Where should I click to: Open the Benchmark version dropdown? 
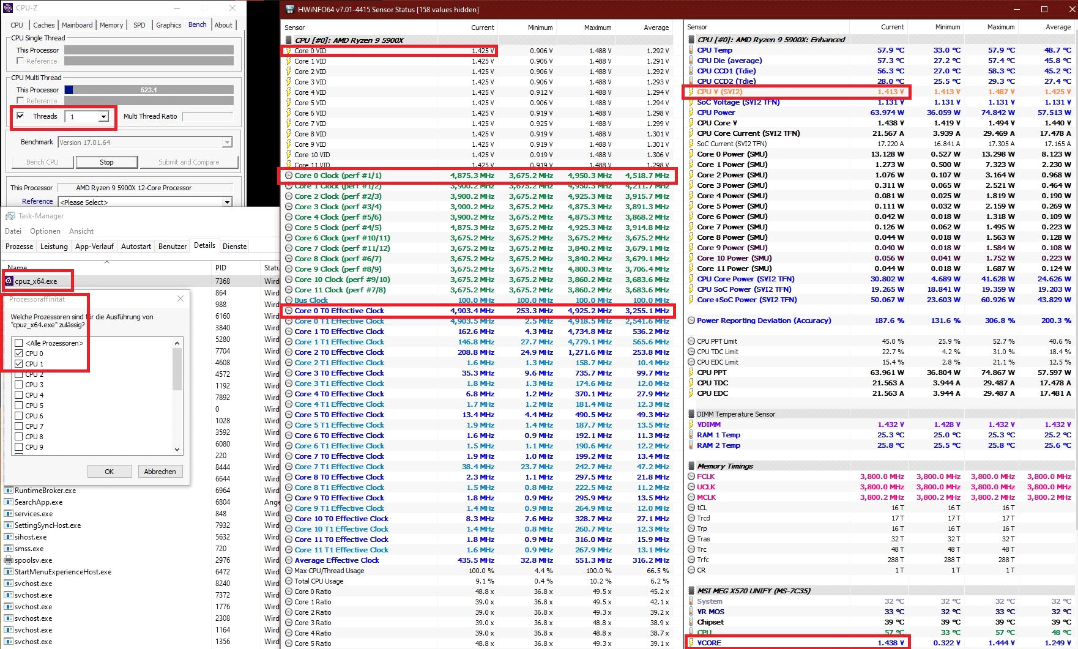(x=227, y=143)
